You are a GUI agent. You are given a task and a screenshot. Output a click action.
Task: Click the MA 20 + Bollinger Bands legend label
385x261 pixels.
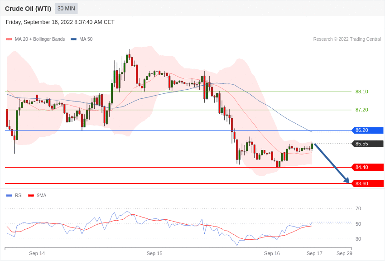[40, 39]
